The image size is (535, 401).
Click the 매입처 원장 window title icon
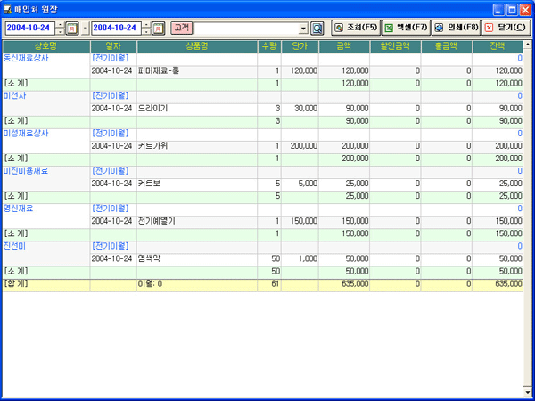click(x=7, y=9)
